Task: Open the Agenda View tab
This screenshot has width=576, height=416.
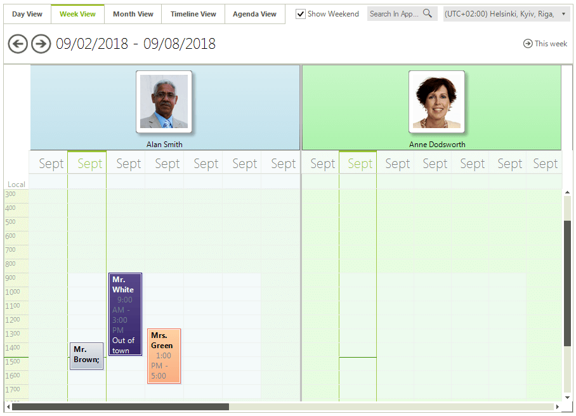Action: pyautogui.click(x=254, y=13)
